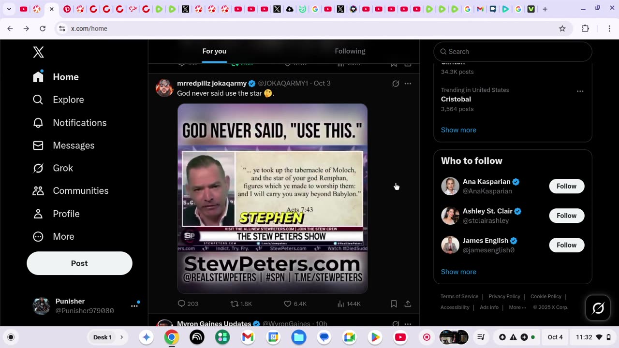Screen dimensions: 619x348
Task: Open Myron Gaines Updates profile name
Action: pyautogui.click(x=214, y=324)
